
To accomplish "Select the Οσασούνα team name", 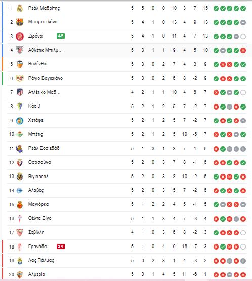I will click(39, 162).
